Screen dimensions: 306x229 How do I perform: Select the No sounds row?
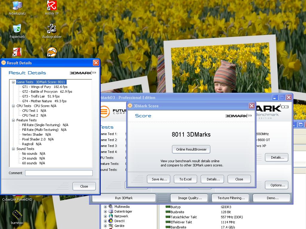33,154
